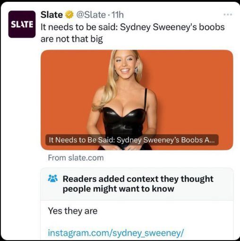Viewport: 240px width, 241px height.
Task: Click the 11h timestamp
Action: 118,15
